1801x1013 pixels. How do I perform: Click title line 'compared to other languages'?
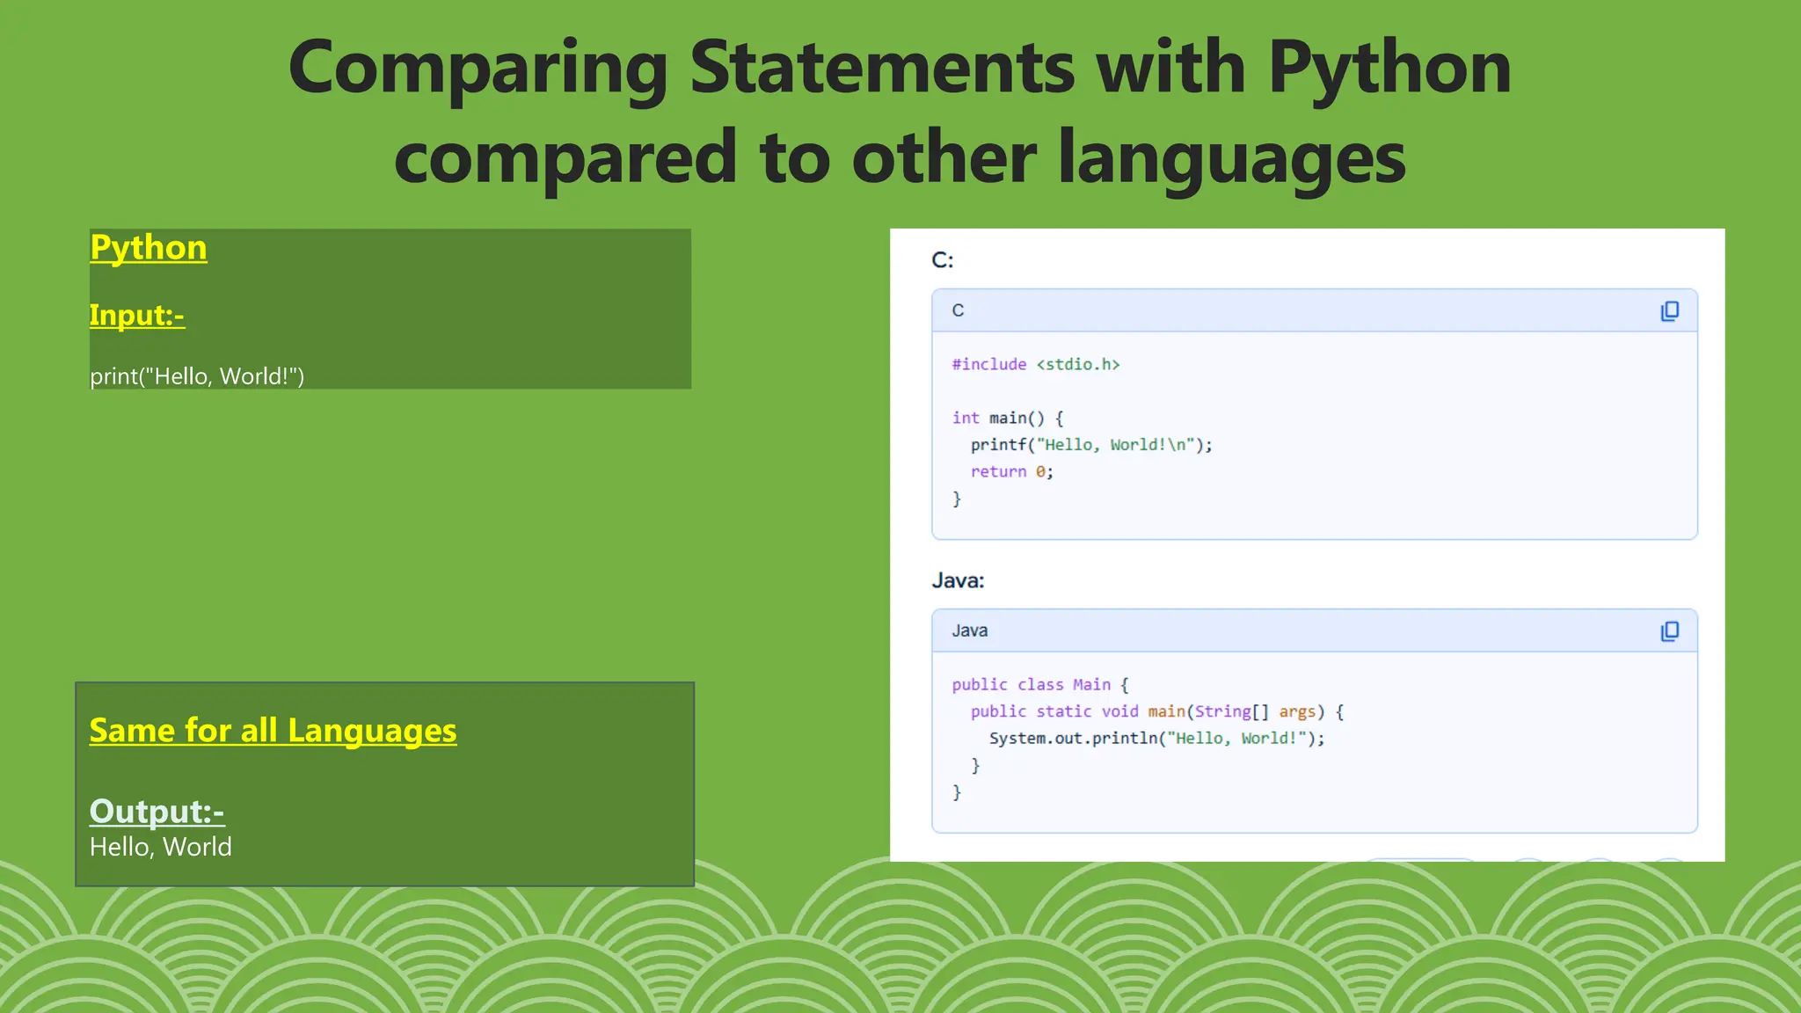900,158
